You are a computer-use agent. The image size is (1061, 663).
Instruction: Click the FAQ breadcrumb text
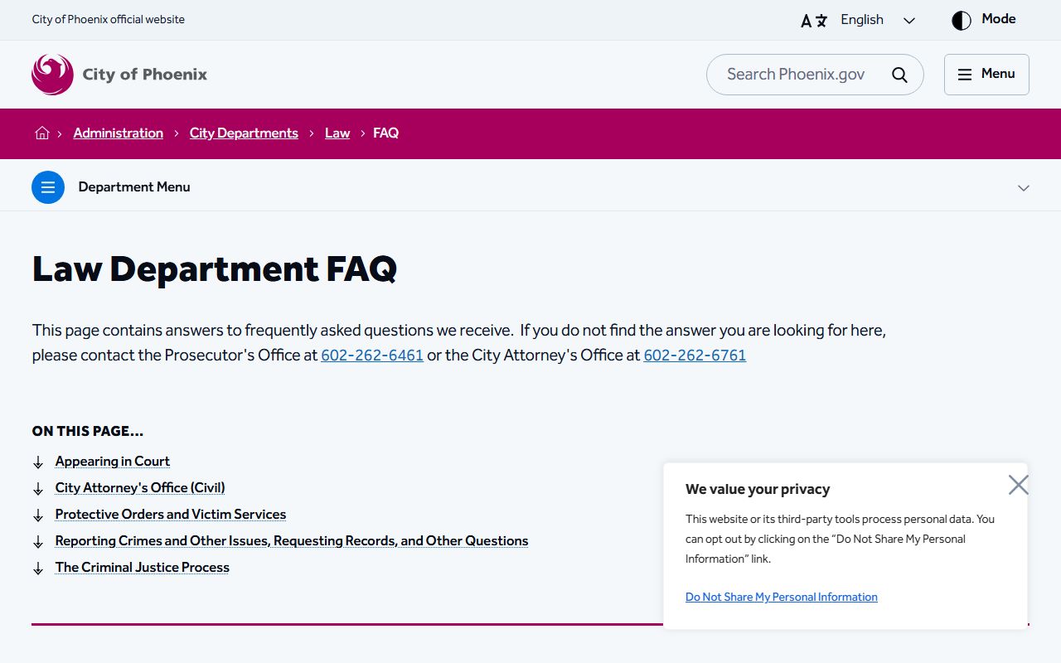[385, 133]
